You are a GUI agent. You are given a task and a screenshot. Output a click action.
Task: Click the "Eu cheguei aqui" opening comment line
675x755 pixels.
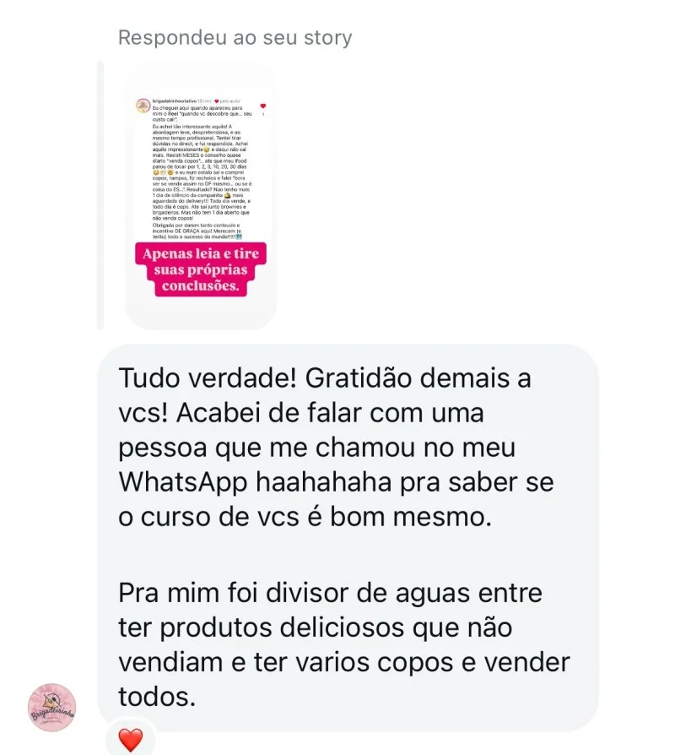click(197, 108)
